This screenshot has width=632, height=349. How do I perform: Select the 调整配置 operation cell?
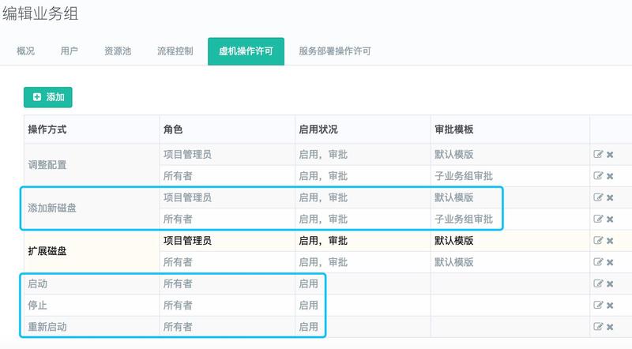tap(92, 165)
